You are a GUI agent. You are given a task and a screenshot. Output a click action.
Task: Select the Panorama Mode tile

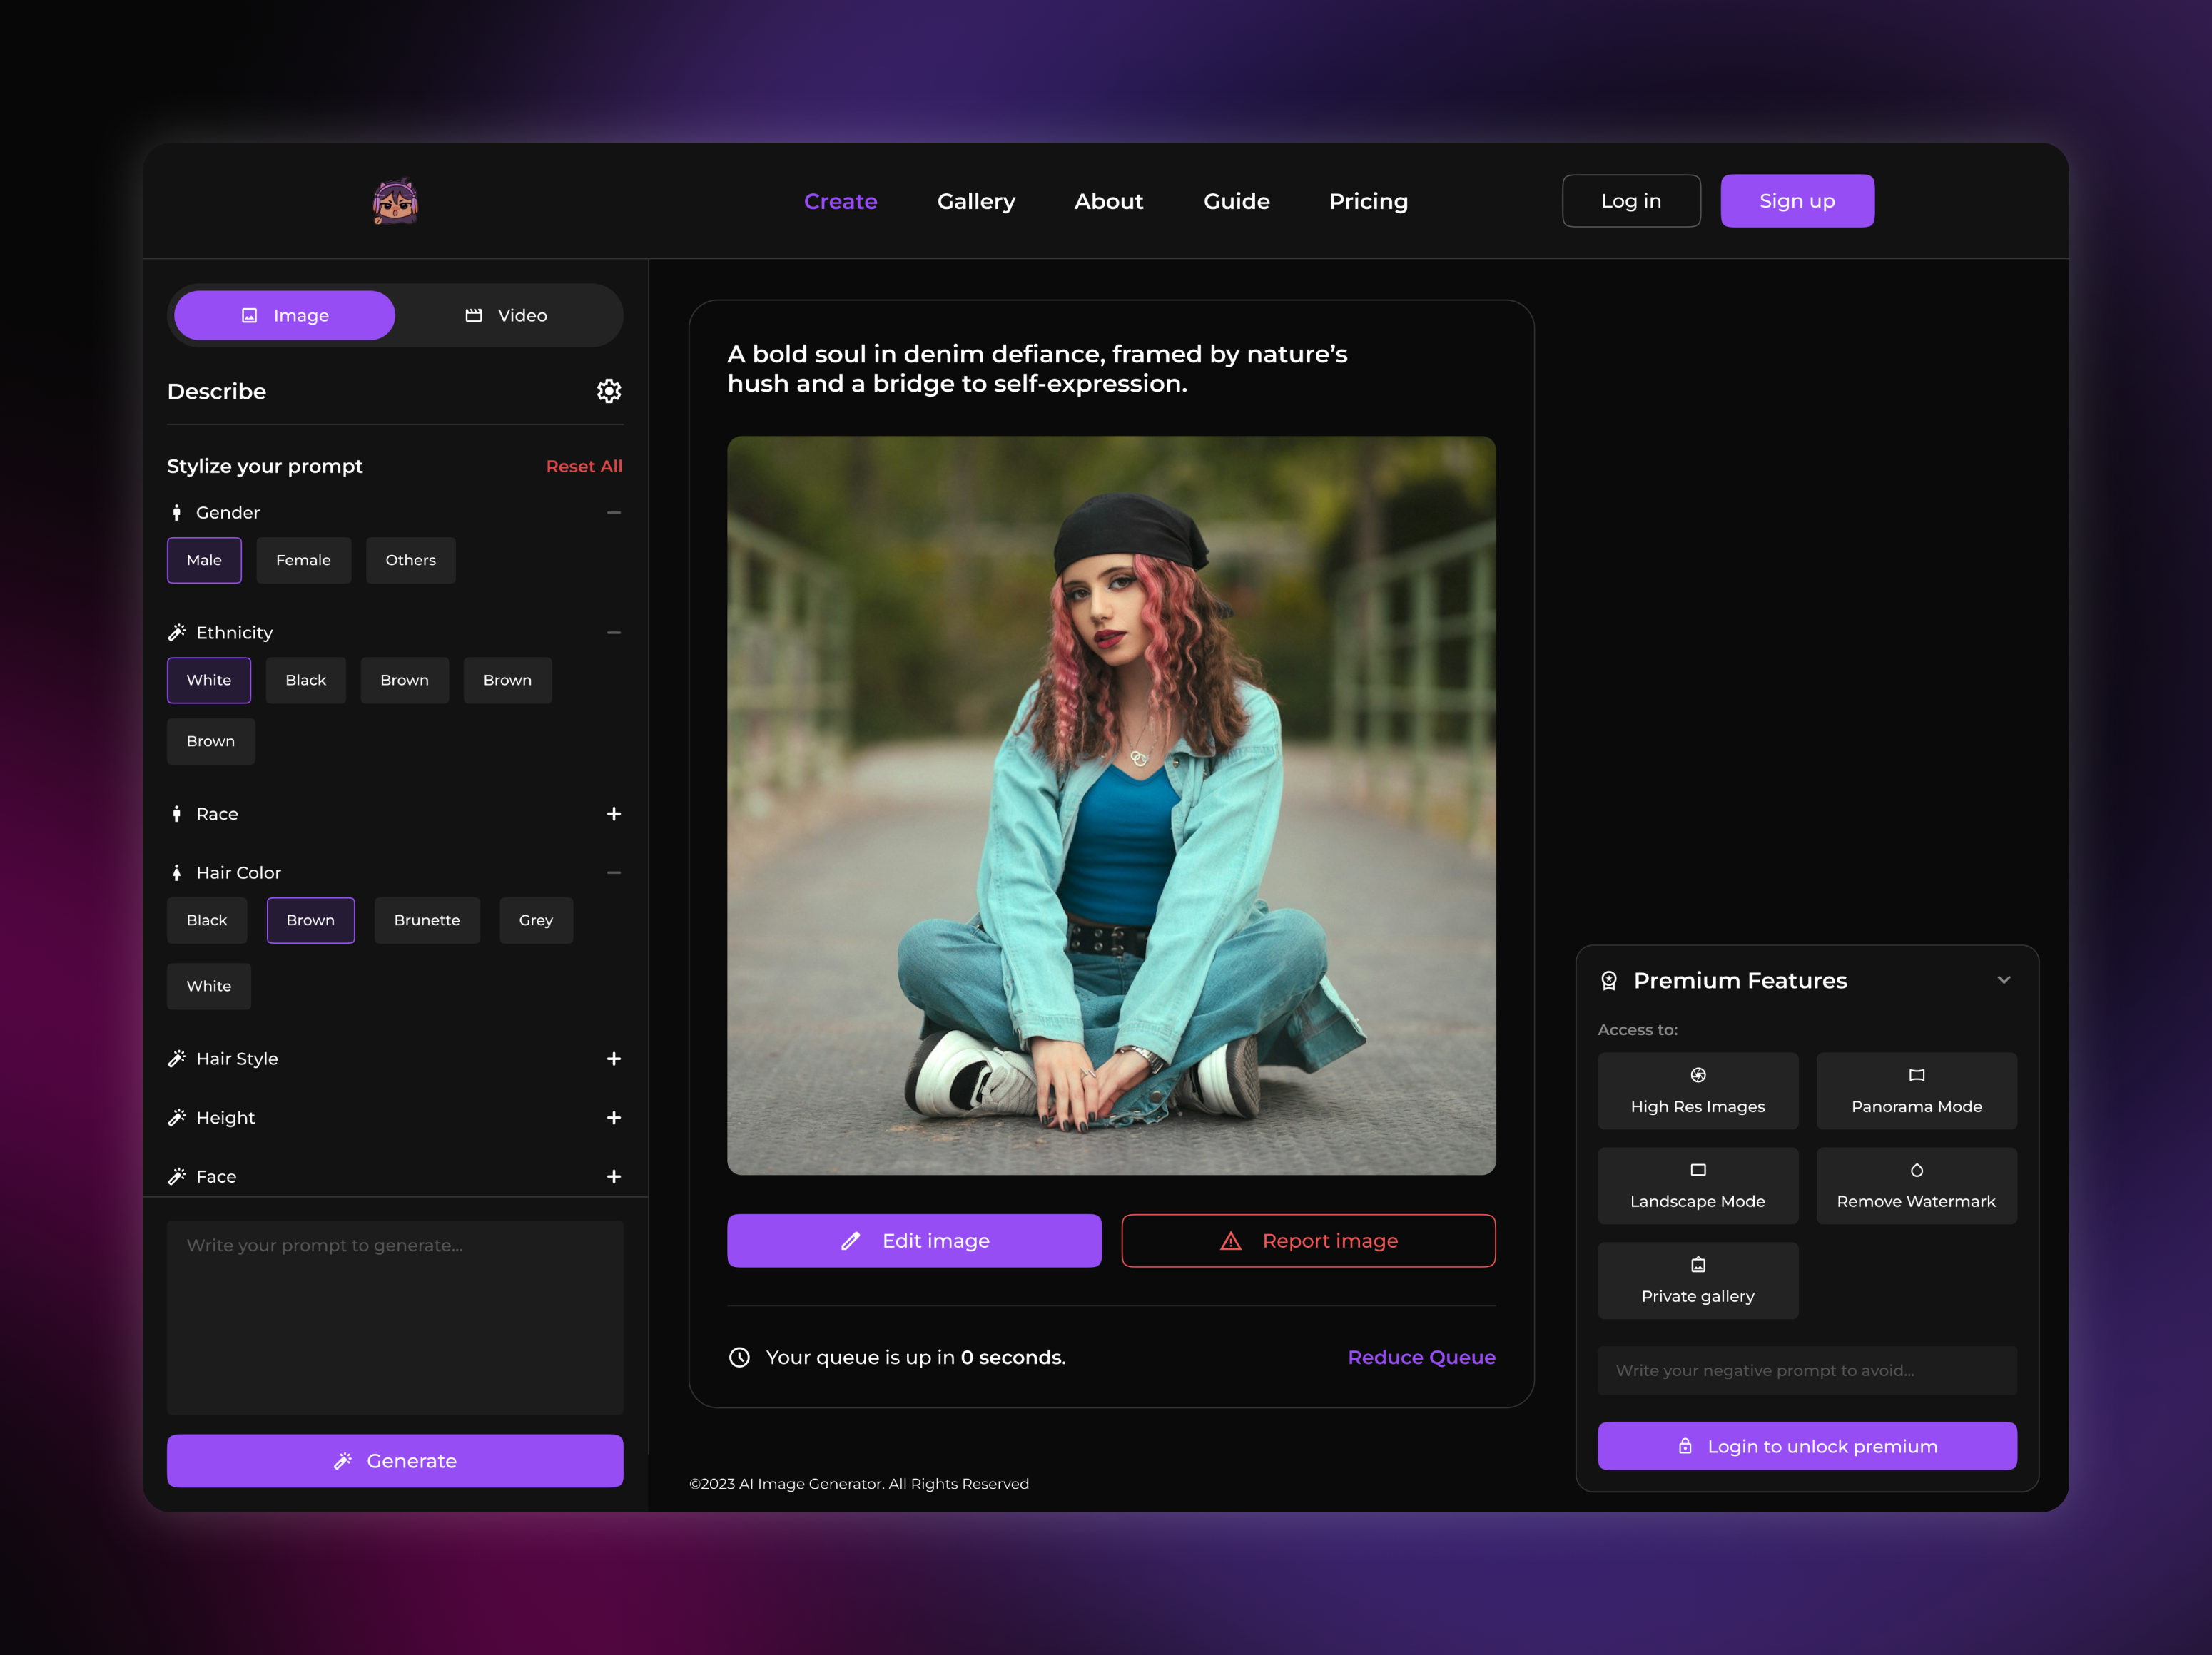coord(1915,1091)
